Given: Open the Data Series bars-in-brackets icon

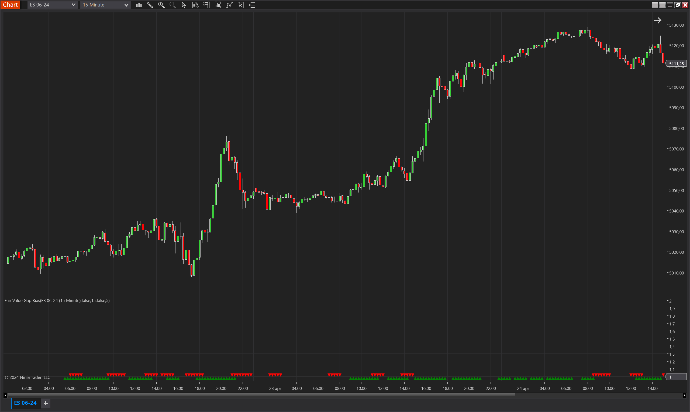Looking at the screenshot, I should click(x=218, y=5).
